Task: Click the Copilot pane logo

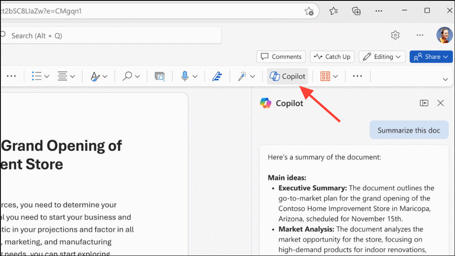Action: click(x=266, y=103)
